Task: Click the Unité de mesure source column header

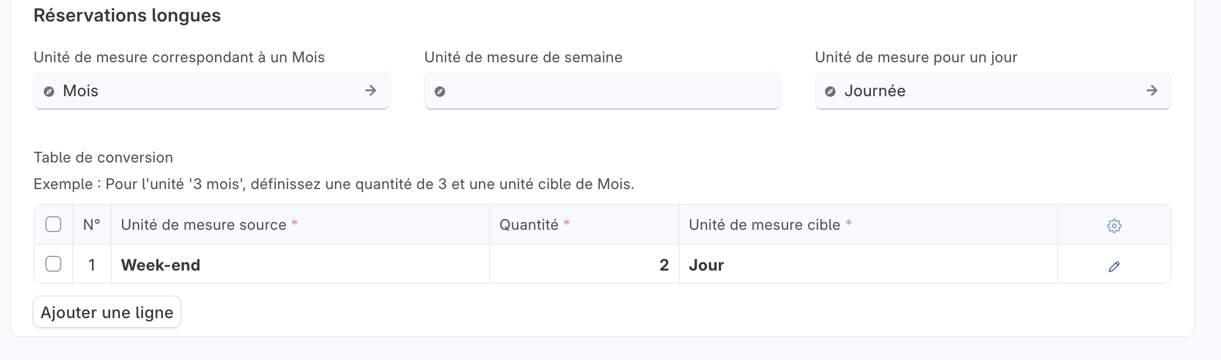Action: tap(204, 225)
